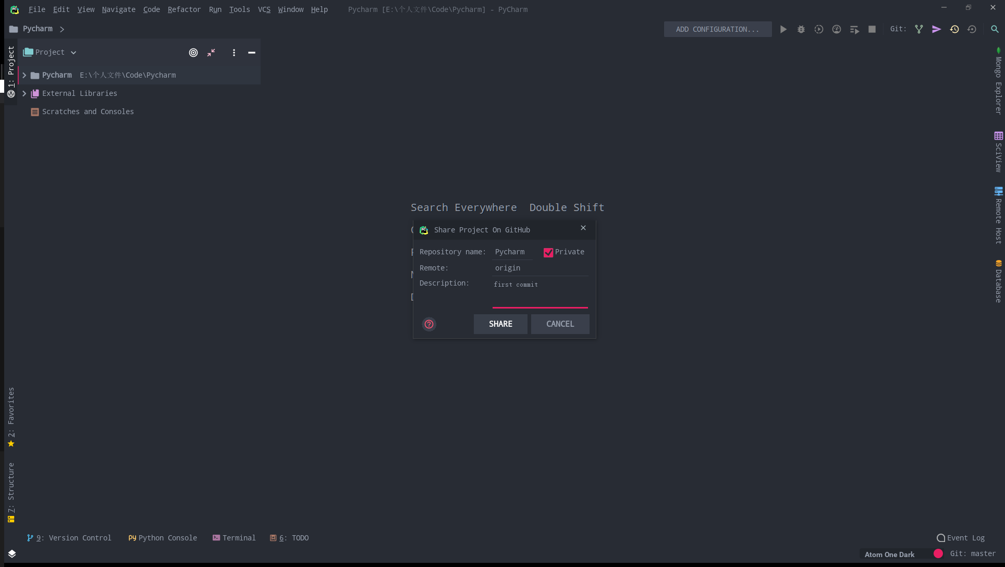This screenshot has width=1005, height=567.
Task: Click the Profile icon in toolbar
Action: [x=837, y=30]
